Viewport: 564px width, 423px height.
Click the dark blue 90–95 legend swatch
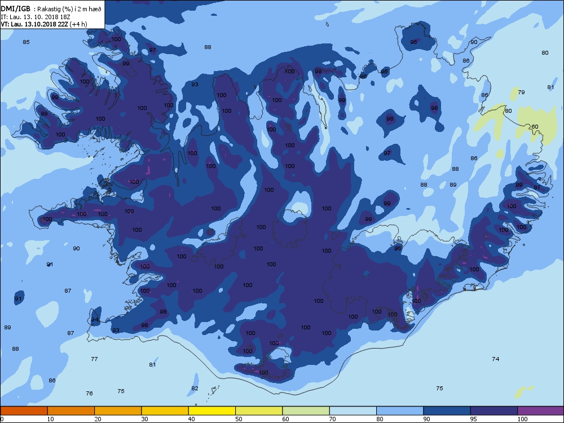[447, 411]
